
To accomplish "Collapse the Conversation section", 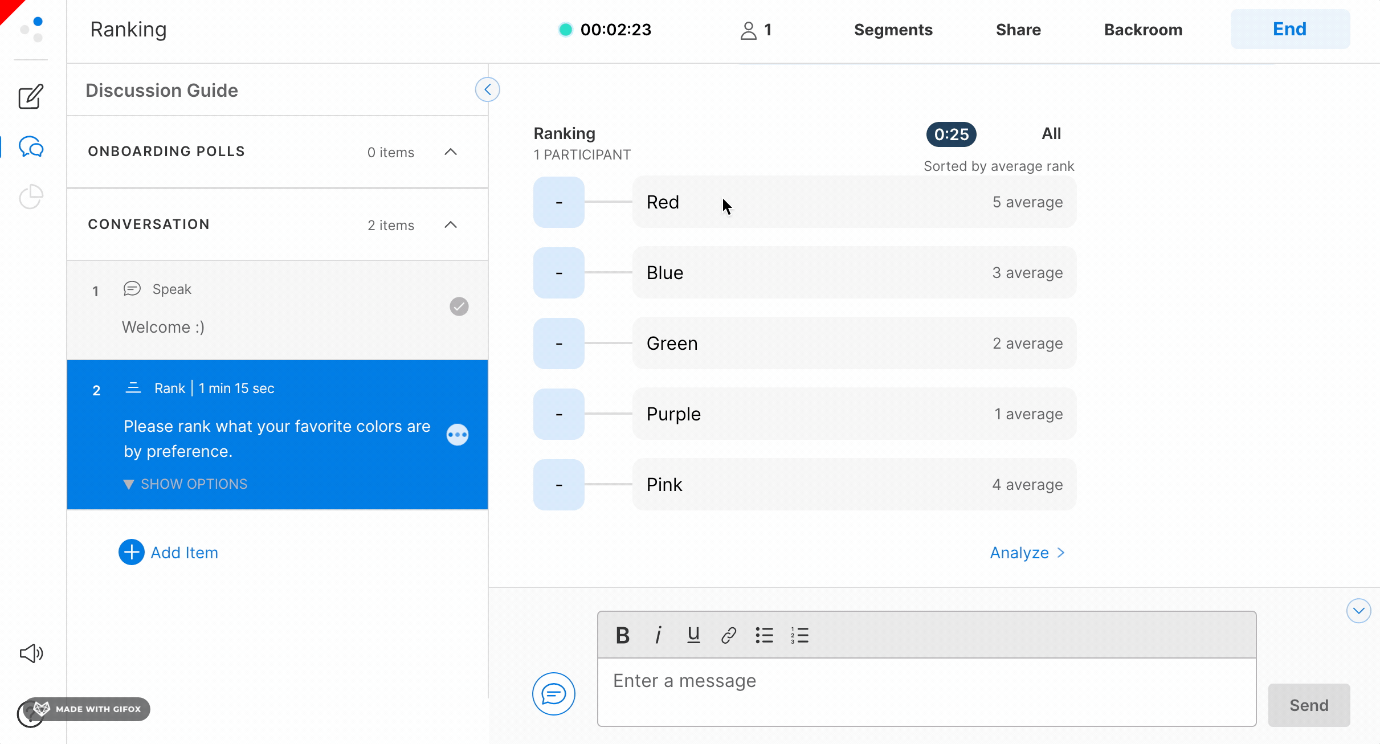I will point(451,224).
